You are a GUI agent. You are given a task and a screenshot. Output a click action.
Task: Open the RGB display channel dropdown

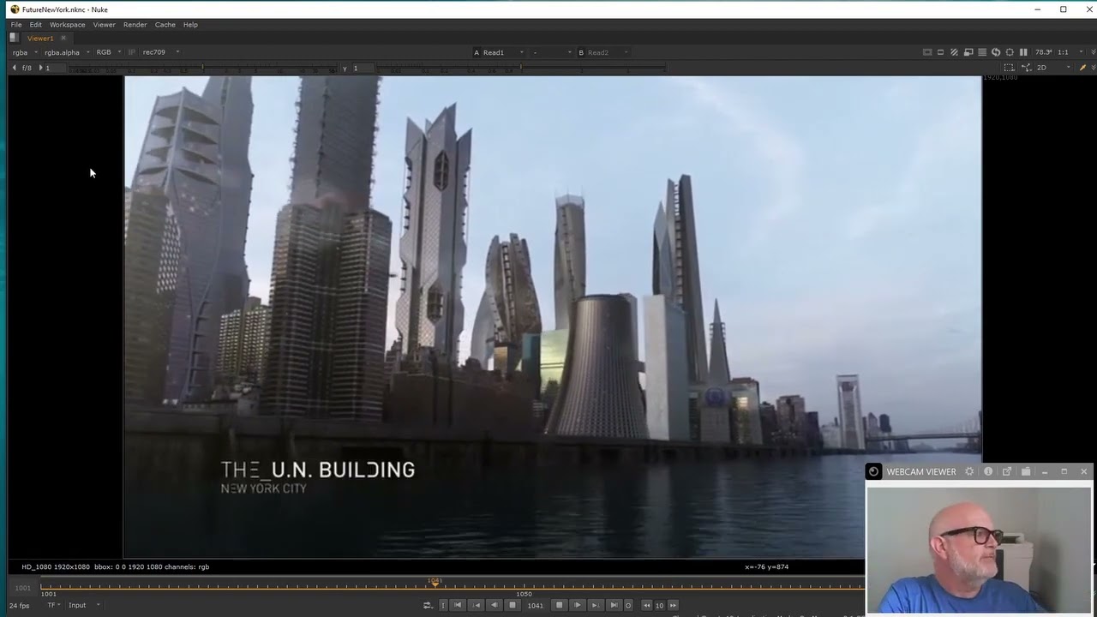[108, 52]
